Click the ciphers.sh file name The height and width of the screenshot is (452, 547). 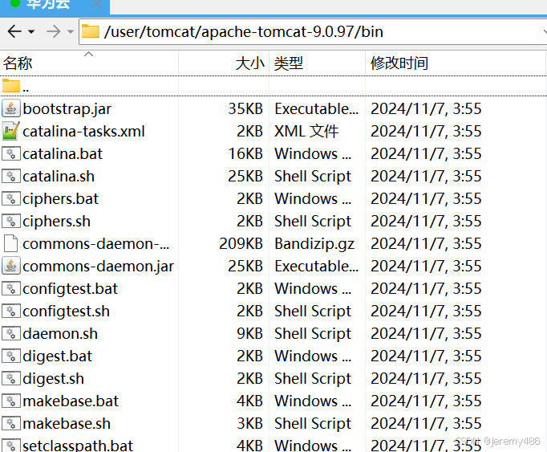pyautogui.click(x=56, y=222)
